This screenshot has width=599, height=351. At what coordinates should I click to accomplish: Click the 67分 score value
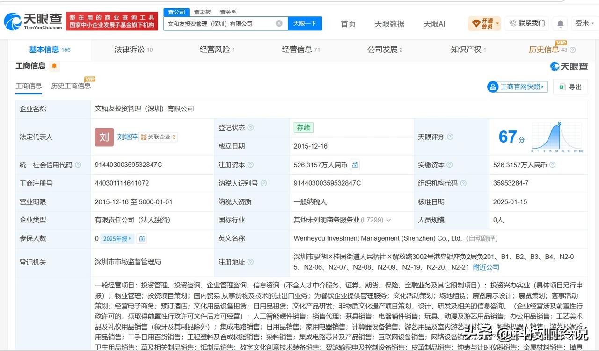511,137
